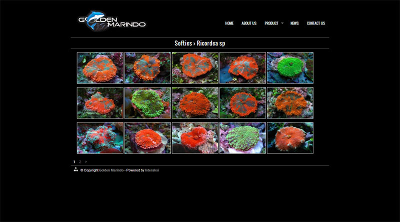This screenshot has height=222, width=400.
Task: Open the green bubbly coral thumbnail in row three
Action: click(x=242, y=138)
